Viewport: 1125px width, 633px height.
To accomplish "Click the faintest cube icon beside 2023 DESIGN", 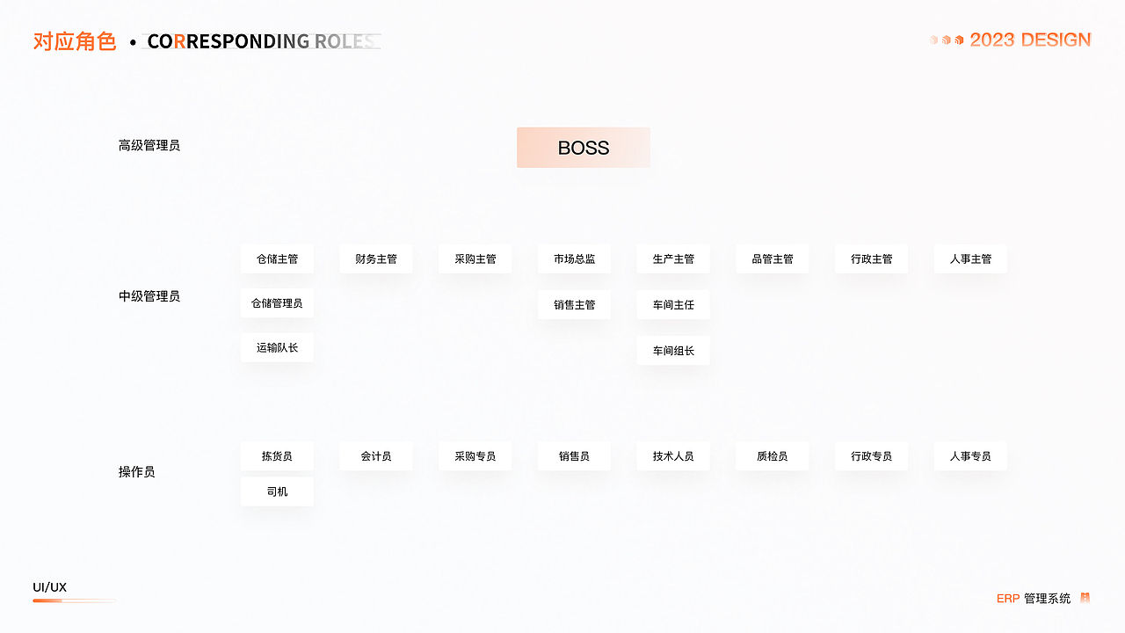I will point(934,40).
